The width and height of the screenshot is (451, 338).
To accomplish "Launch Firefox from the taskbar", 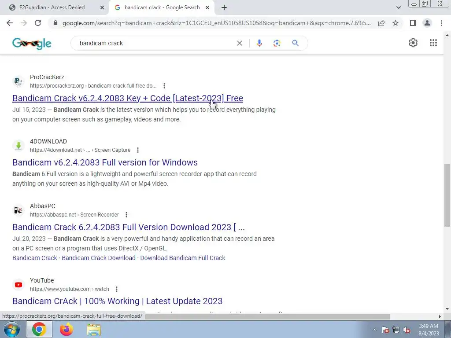I will (66, 329).
